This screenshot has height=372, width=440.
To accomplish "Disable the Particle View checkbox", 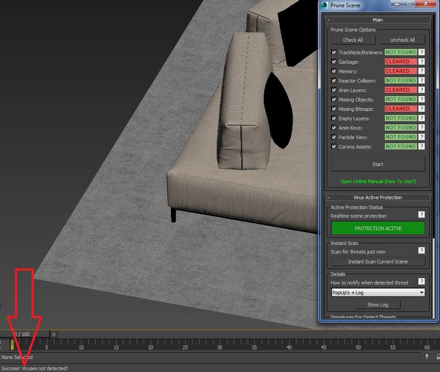I will coord(334,137).
